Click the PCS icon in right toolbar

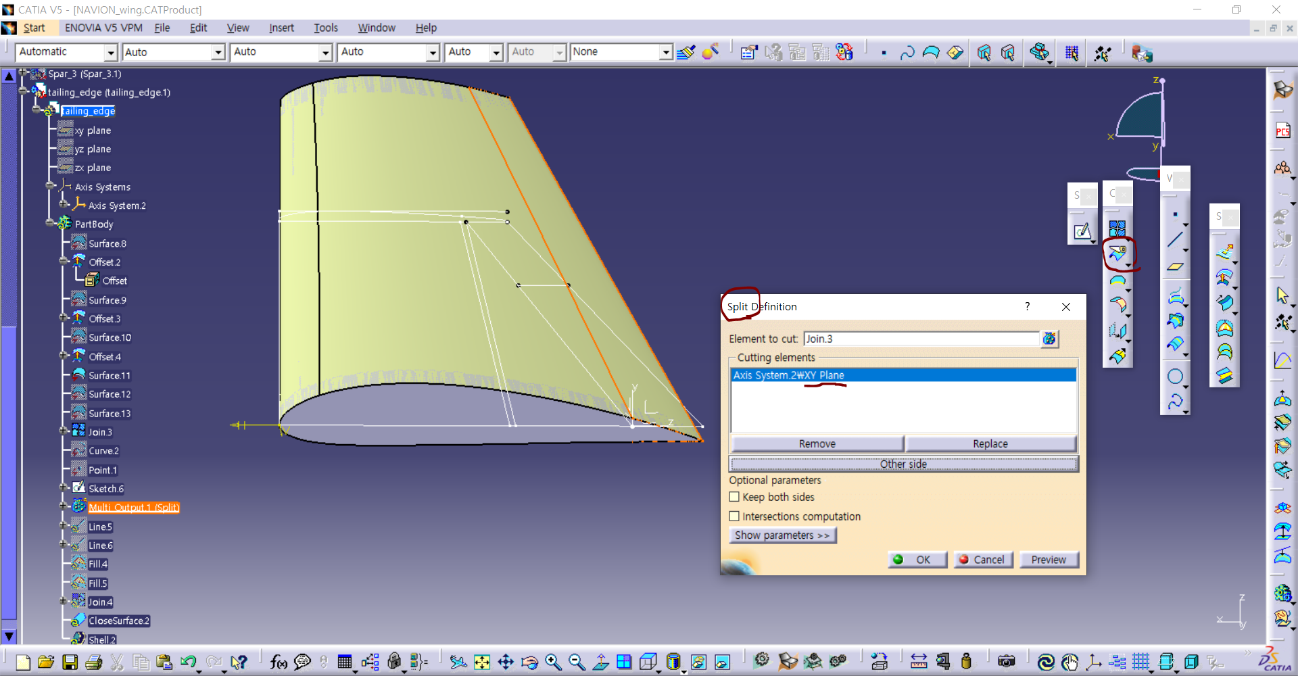(x=1282, y=130)
